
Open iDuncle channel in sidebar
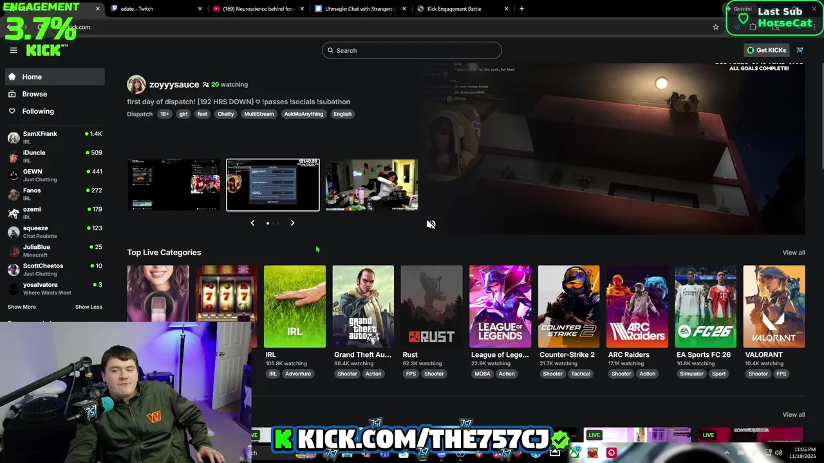[x=55, y=156]
